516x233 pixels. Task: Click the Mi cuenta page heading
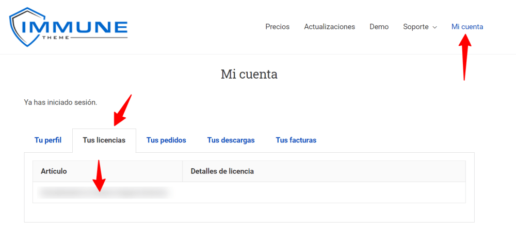249,74
